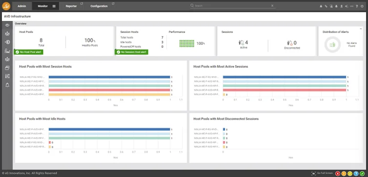The image size is (368, 177).
Task: Click the No Host Pool alert badge
Action: 29,52
